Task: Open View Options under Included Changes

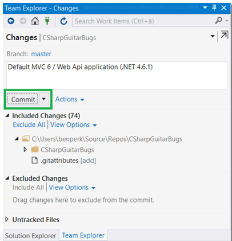Action: click(74, 125)
